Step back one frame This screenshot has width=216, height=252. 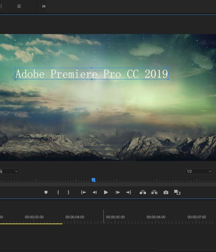point(95,192)
